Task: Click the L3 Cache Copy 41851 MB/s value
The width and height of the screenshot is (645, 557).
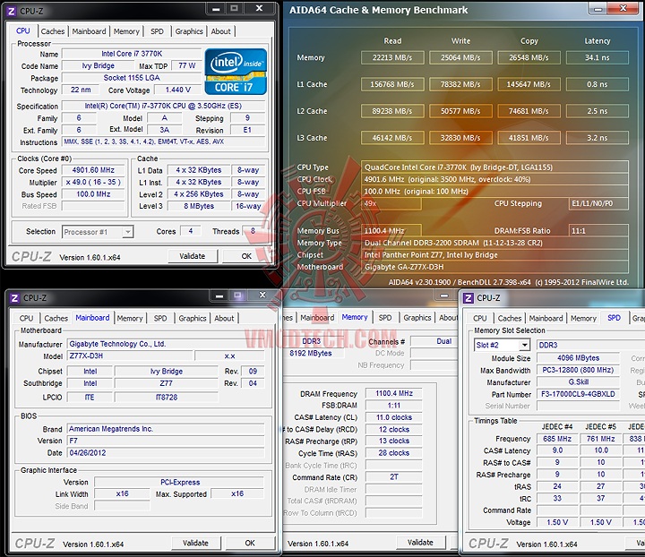Action: [x=529, y=138]
